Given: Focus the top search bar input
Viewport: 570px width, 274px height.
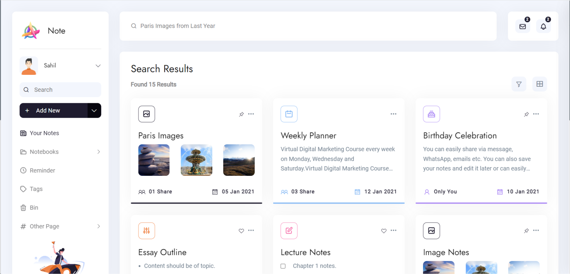Looking at the screenshot, I should 308,26.
